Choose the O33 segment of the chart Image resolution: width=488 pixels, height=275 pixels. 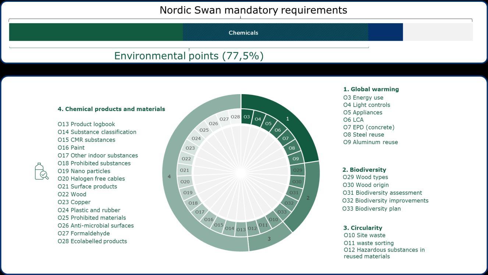pyautogui.click(x=282, y=212)
